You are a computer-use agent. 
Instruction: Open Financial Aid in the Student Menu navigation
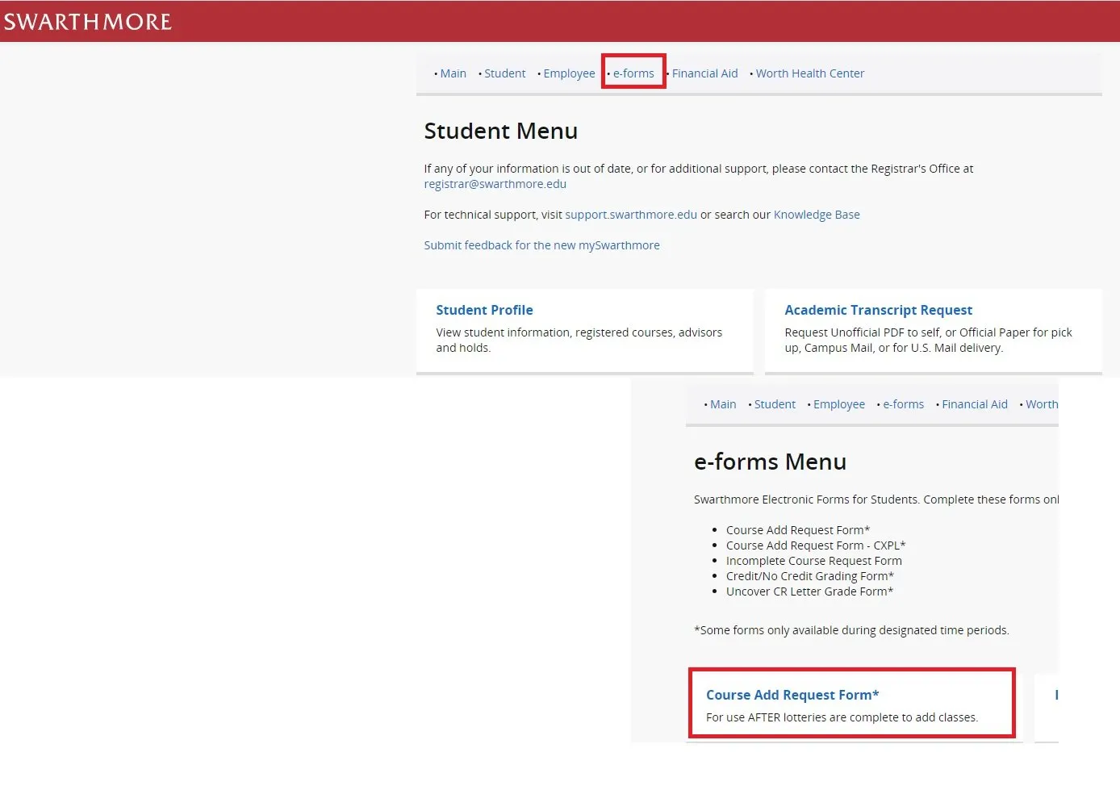pos(704,73)
